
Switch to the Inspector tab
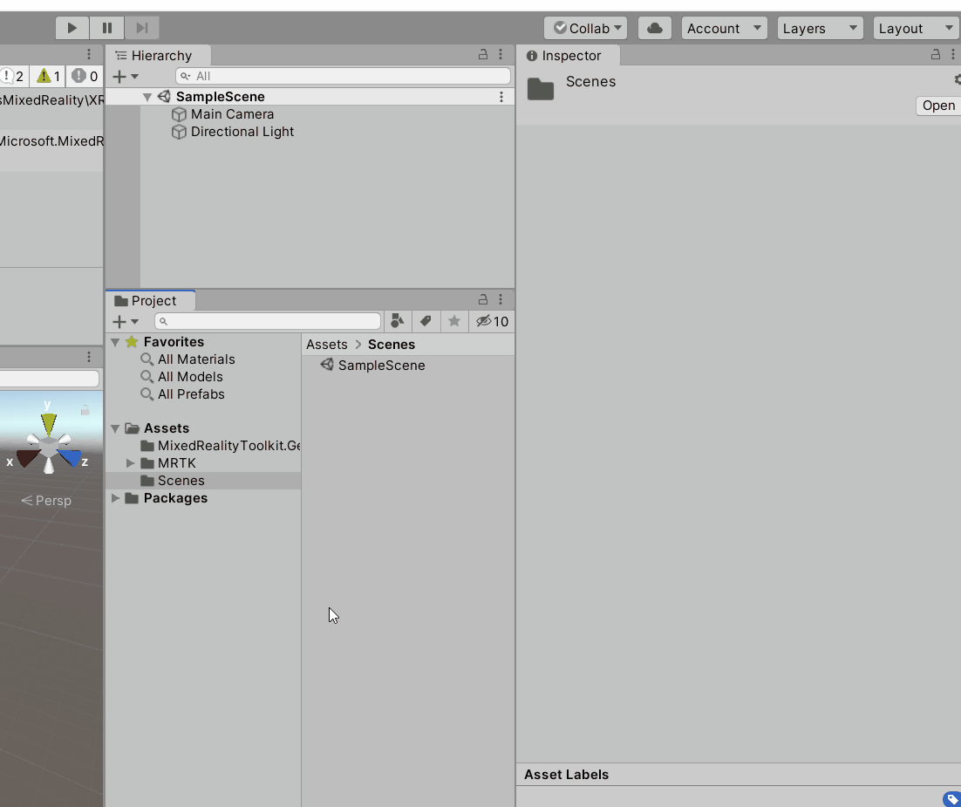pyautogui.click(x=569, y=55)
